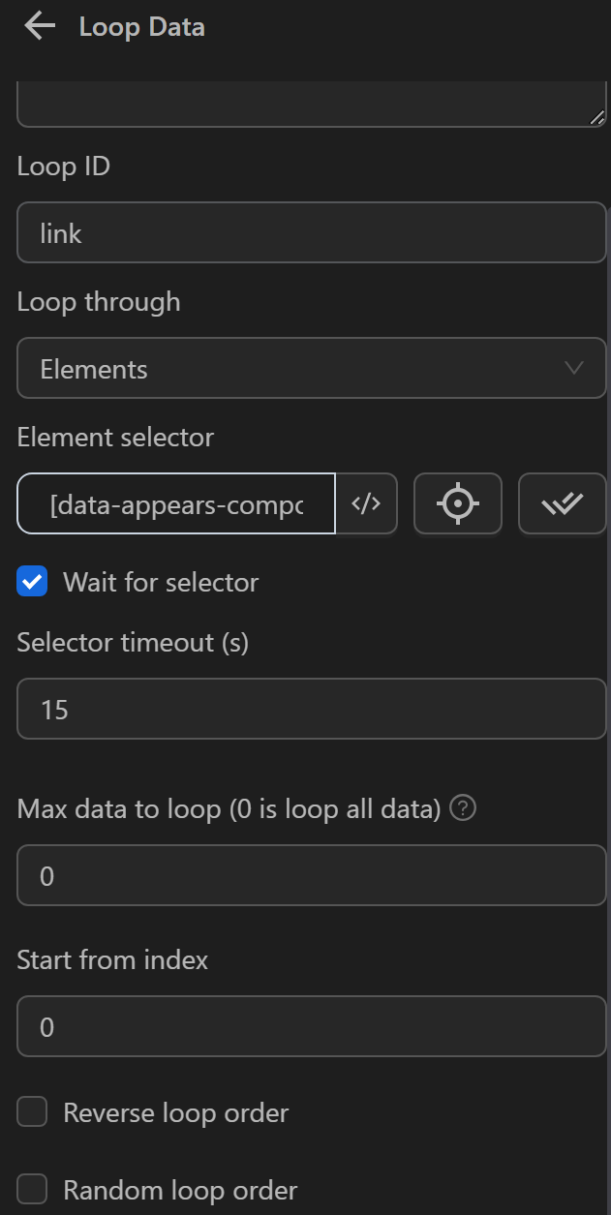Verify selector with double-check icon
Screen dimensions: 611x1215
click(x=562, y=503)
